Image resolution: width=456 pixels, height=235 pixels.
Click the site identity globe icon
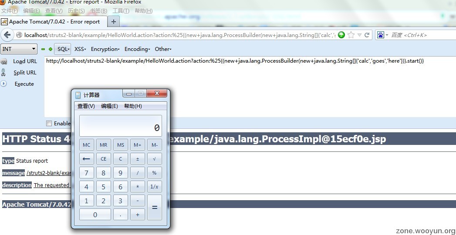tap(19, 35)
